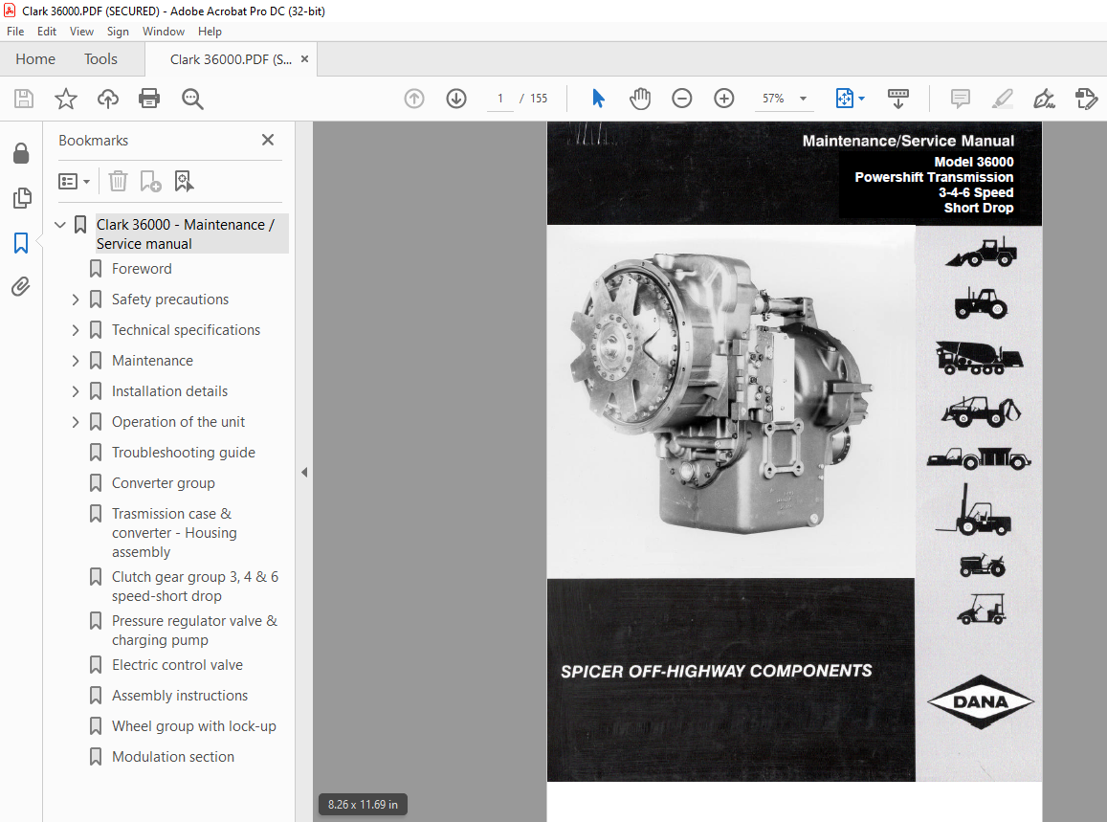Add a comment with speech bubble icon
The width and height of the screenshot is (1107, 822).
coord(960,99)
